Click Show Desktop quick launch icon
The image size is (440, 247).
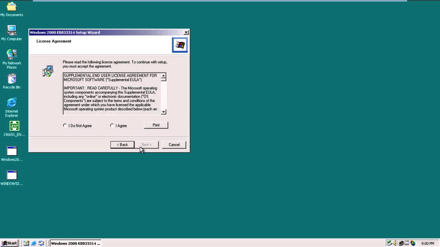pos(26,243)
